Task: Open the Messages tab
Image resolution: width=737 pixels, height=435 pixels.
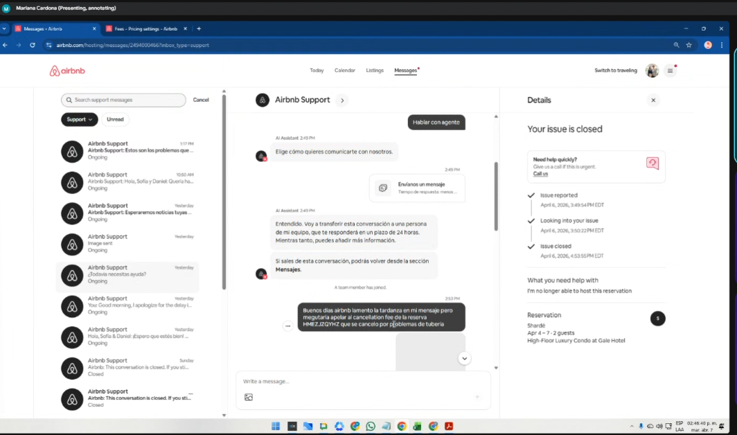Action: click(x=406, y=71)
